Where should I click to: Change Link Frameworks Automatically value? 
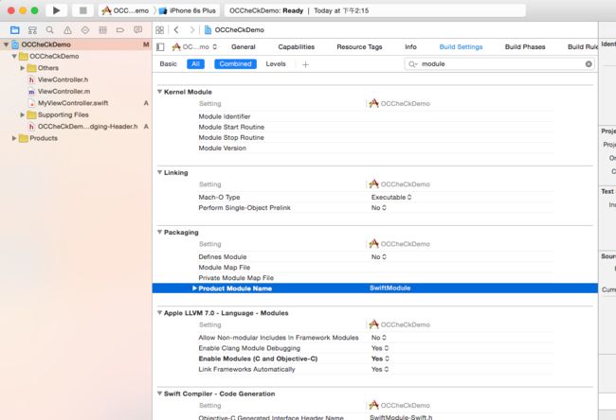[380, 370]
